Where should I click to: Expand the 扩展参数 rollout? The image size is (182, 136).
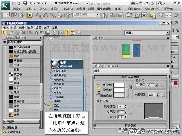coord(131,125)
